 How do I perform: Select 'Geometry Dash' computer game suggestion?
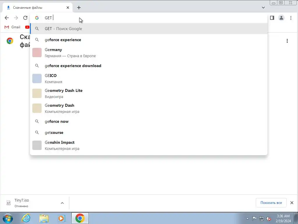(x=149, y=108)
